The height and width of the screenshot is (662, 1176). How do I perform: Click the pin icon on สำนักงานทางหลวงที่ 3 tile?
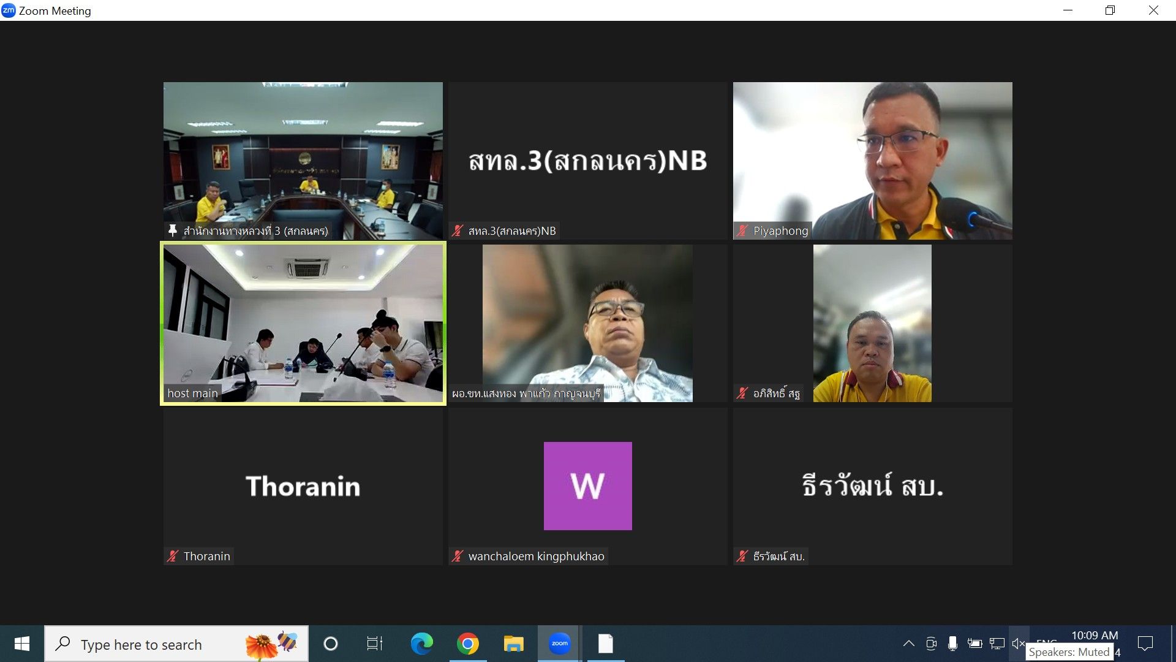click(x=173, y=230)
